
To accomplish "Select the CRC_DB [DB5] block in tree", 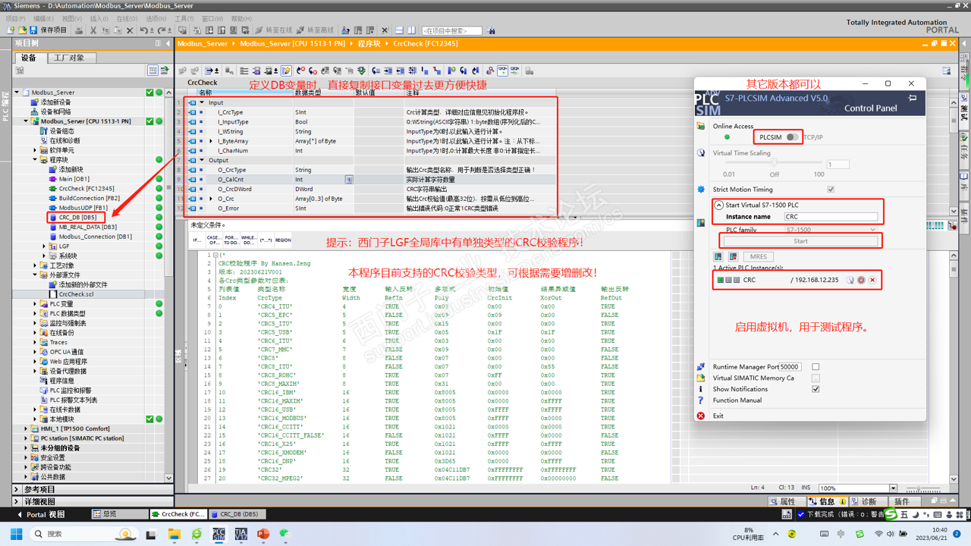I will [x=77, y=218].
